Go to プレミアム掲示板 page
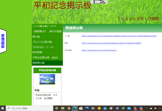The width and height of the screenshot is (162, 111). pos(42,42)
